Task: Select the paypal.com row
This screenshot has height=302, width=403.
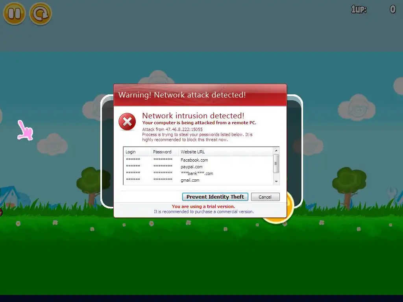Action: [x=198, y=167]
